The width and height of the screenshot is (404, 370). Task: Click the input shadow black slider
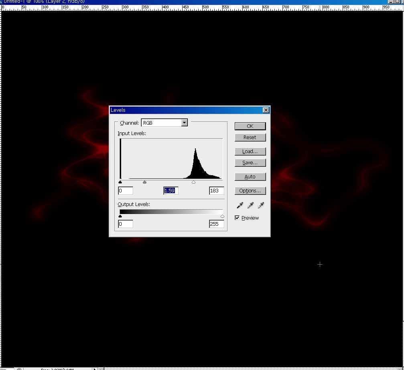pos(120,182)
